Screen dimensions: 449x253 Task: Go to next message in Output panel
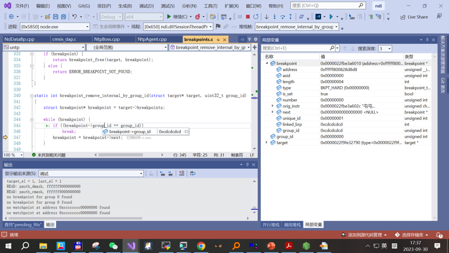coord(170,174)
